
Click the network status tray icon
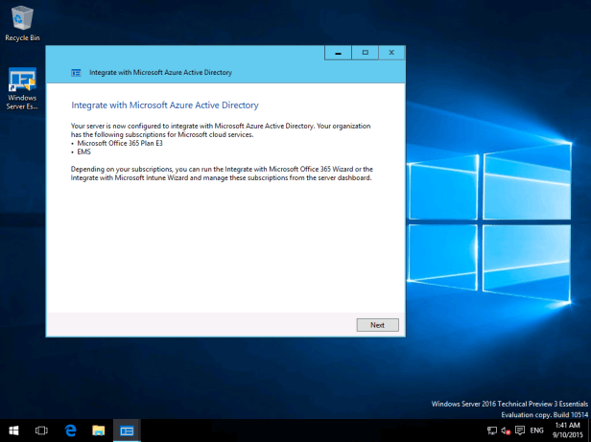492,430
